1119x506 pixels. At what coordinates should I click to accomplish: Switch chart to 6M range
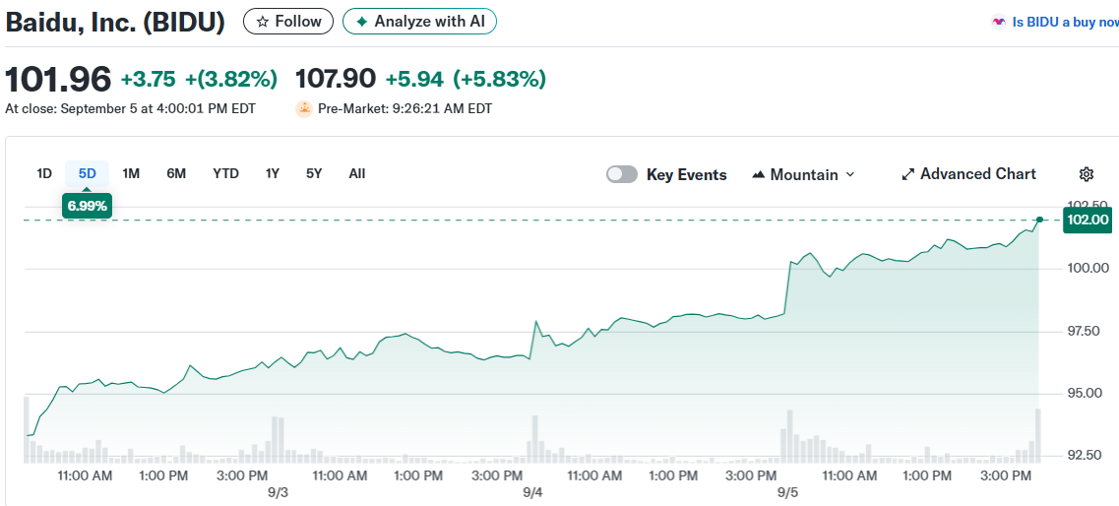point(175,173)
